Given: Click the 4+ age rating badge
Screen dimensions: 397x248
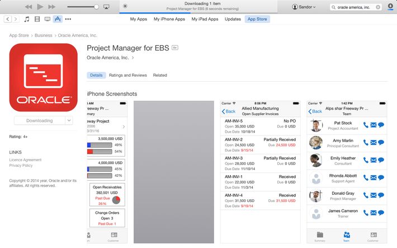Looking at the screenshot, I should [175, 48].
